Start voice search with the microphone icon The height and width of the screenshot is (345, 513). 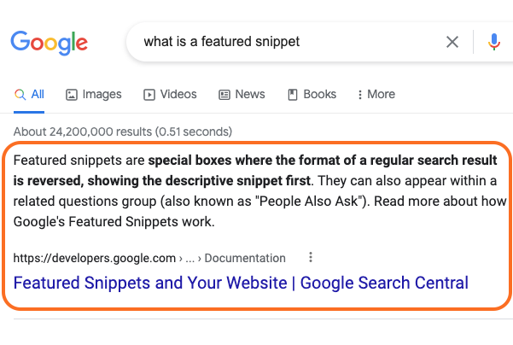pyautogui.click(x=494, y=42)
